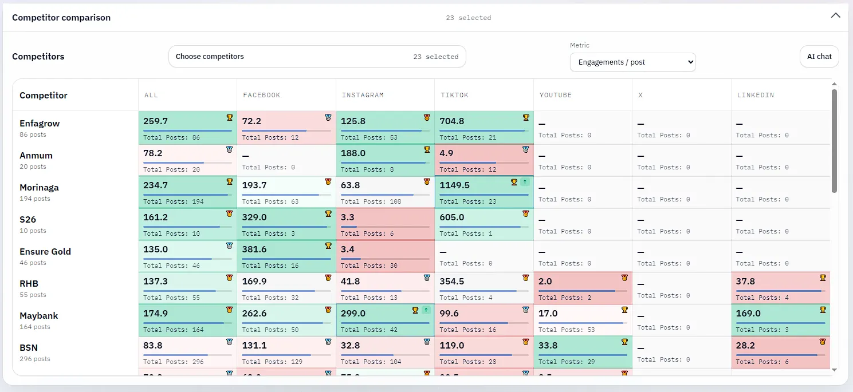Click the Competitor column header
853x392 pixels.
tap(44, 95)
